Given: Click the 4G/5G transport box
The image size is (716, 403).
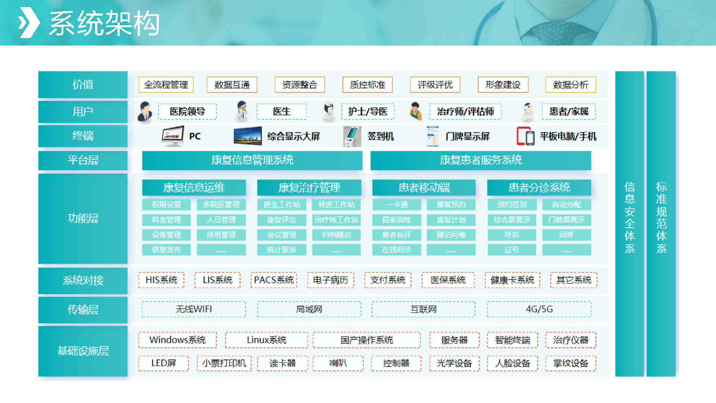Looking at the screenshot, I should pos(539,309).
